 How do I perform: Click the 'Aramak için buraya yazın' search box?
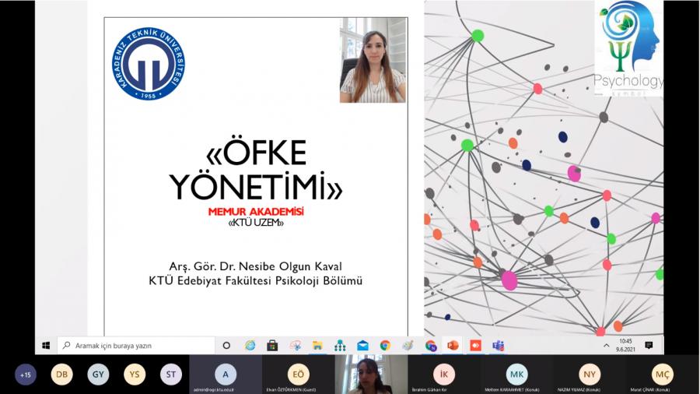[136, 345]
